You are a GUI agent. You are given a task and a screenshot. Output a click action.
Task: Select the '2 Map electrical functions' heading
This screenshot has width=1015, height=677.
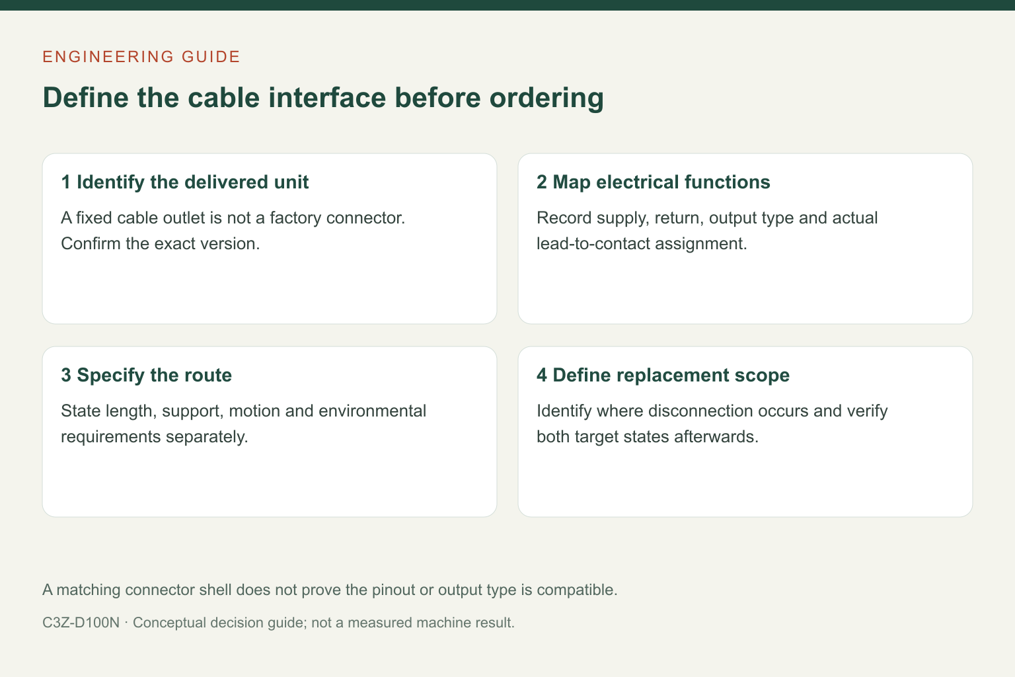pyautogui.click(x=654, y=182)
